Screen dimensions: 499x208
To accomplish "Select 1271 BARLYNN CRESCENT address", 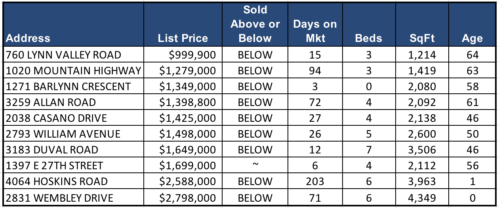I will point(69,87).
